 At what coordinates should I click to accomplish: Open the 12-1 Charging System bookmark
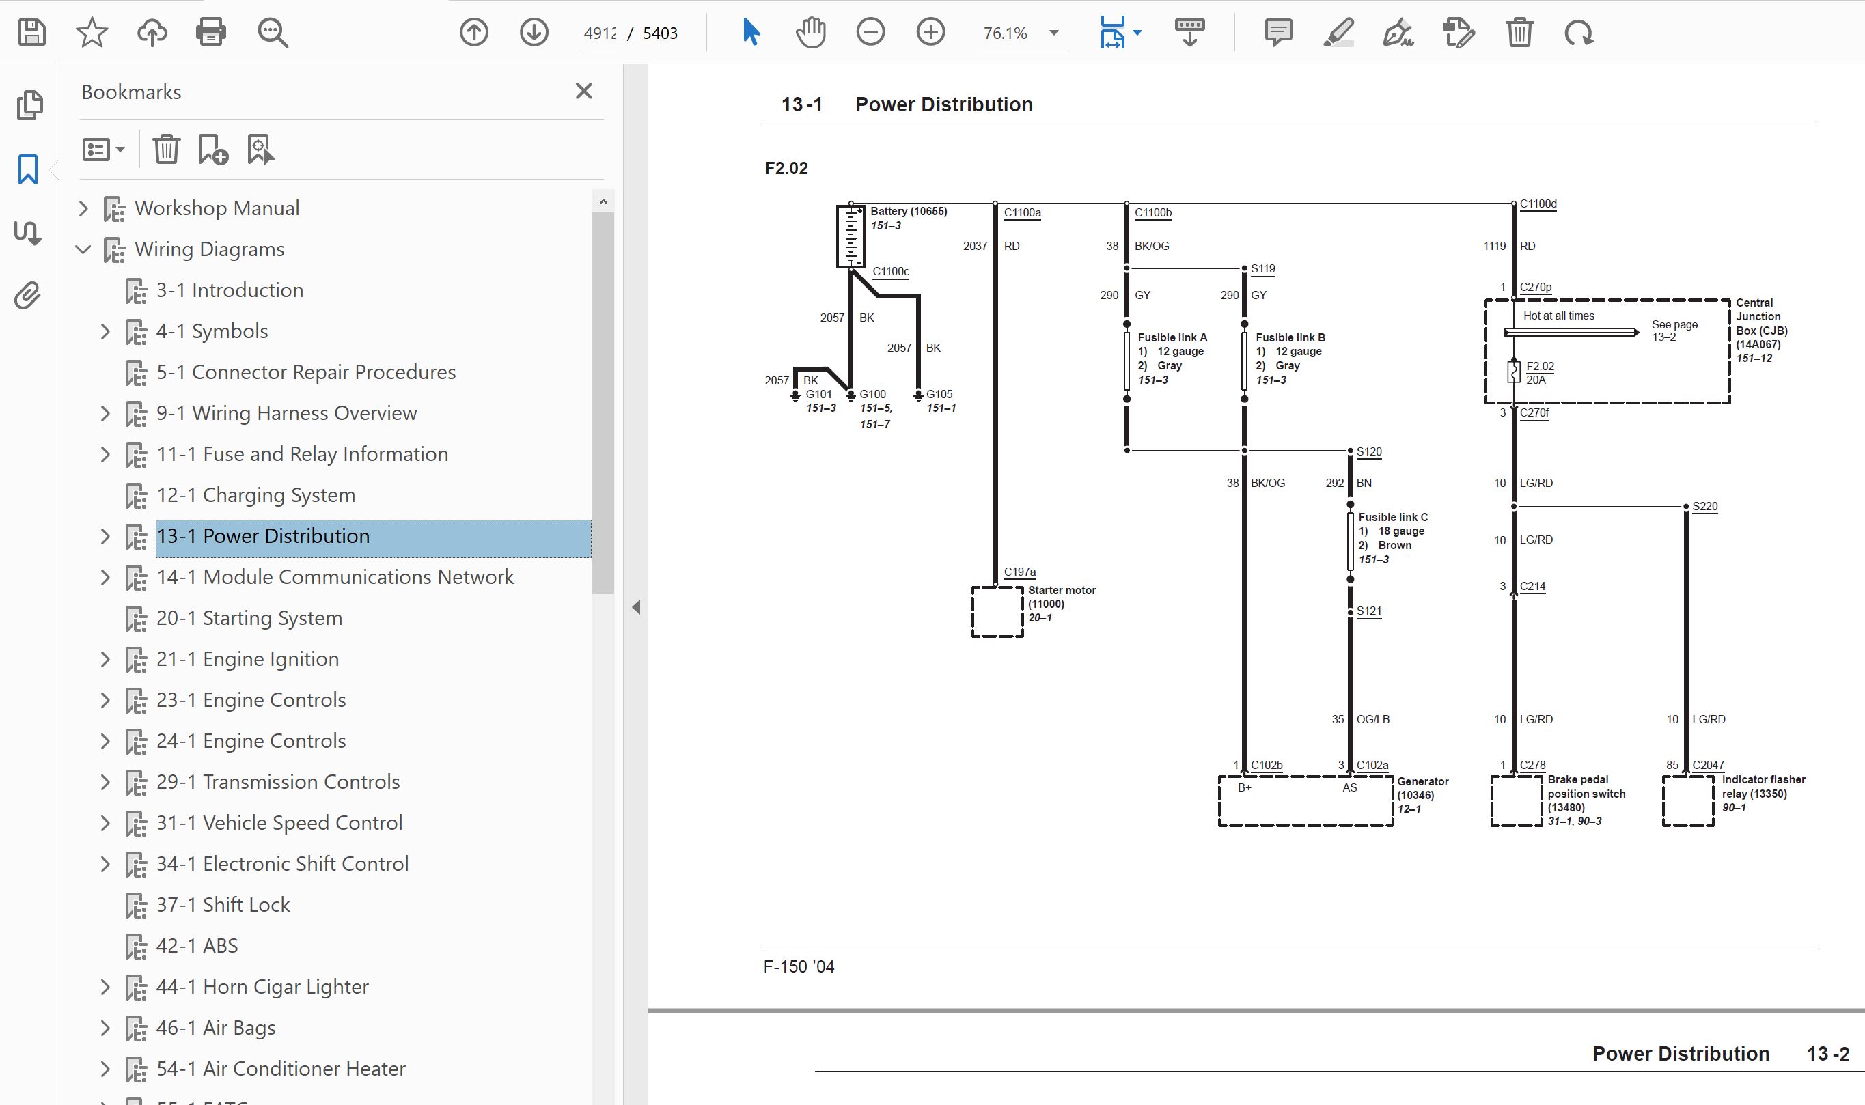click(x=255, y=495)
